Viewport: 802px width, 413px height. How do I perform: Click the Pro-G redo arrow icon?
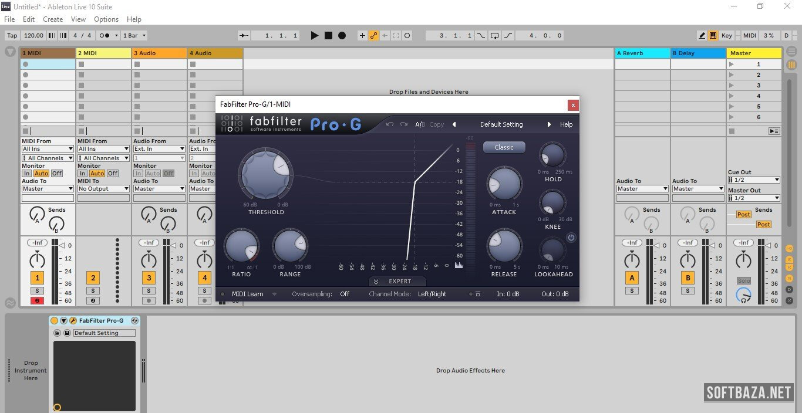click(404, 124)
